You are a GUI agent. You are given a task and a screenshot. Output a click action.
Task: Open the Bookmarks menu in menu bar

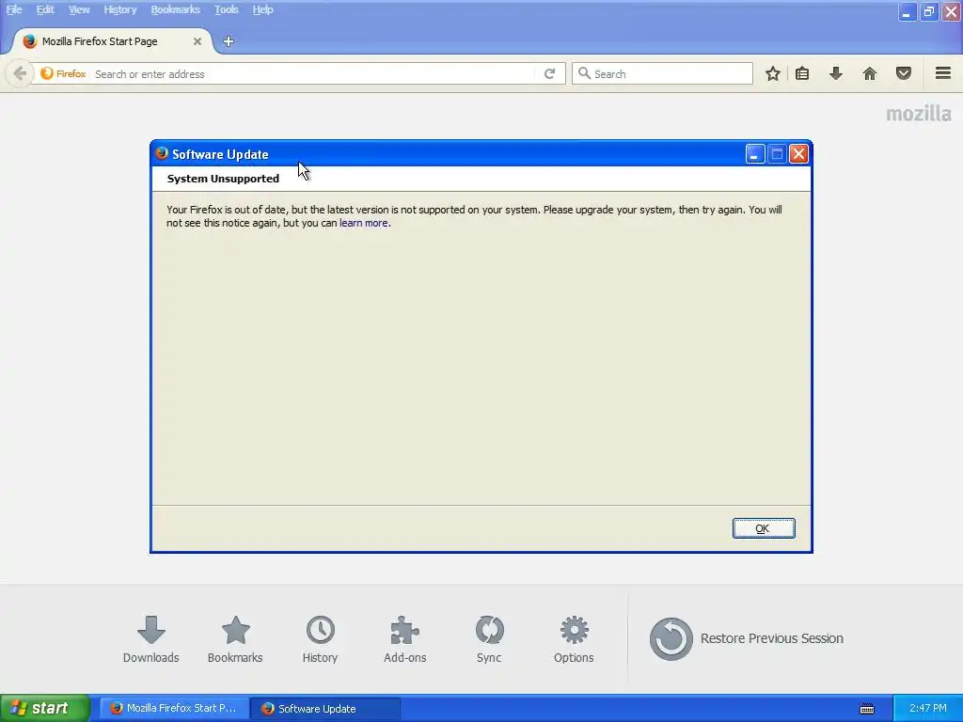175,9
